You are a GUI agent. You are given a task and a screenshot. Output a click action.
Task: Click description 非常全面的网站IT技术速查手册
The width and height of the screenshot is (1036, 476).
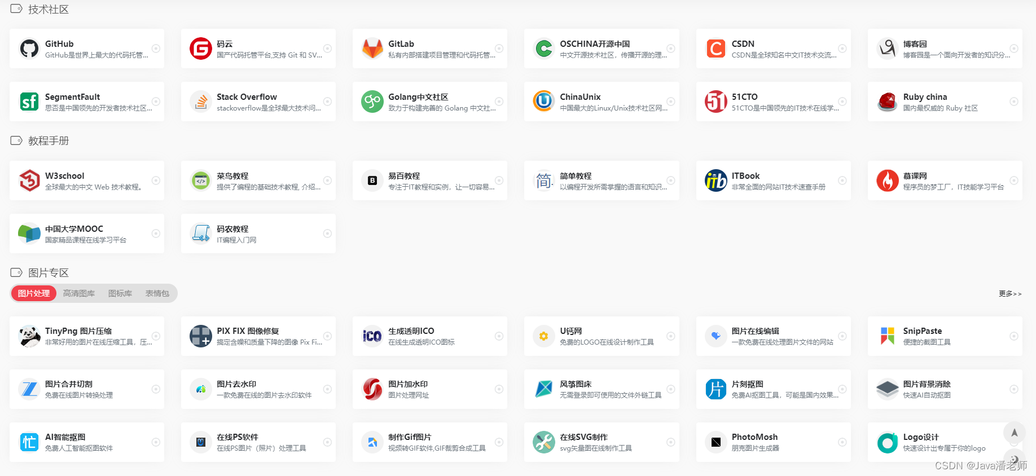point(779,187)
